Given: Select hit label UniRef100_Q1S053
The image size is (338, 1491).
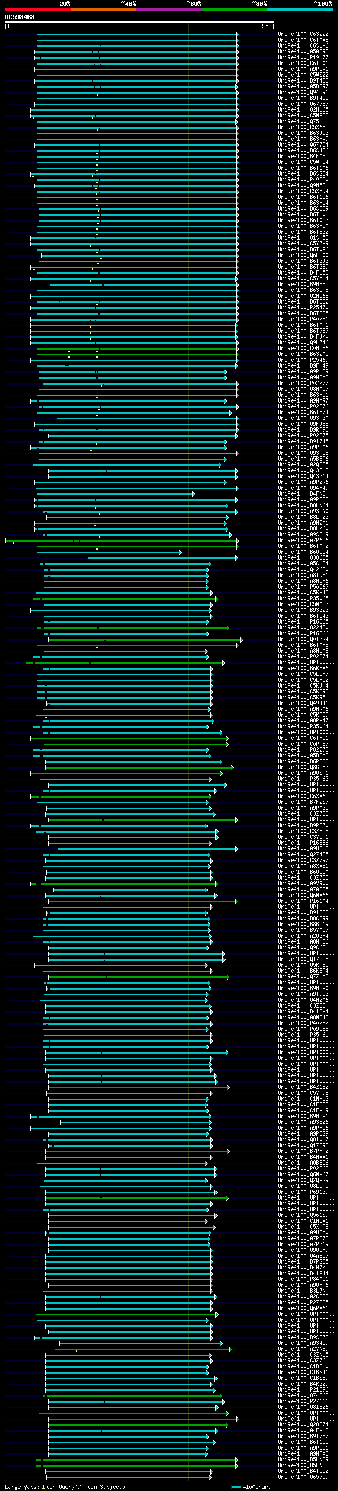Looking at the screenshot, I should click(303, 238).
